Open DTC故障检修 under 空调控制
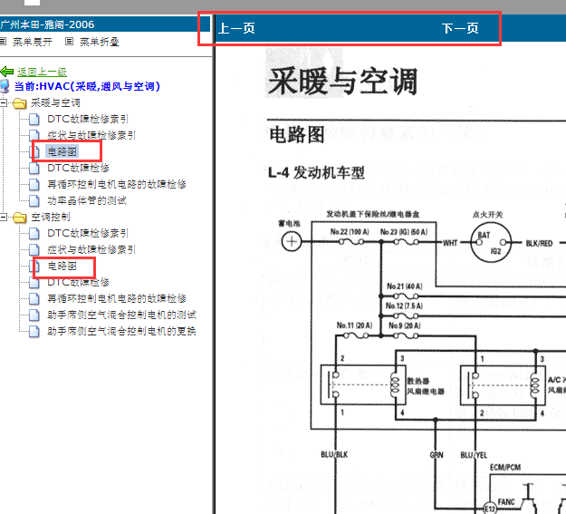This screenshot has height=514, width=566. point(78,282)
